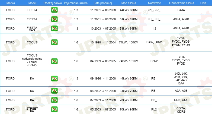
Task: Click 'JH_, JD_' in the BAJA row
Action: [x=154, y=10]
